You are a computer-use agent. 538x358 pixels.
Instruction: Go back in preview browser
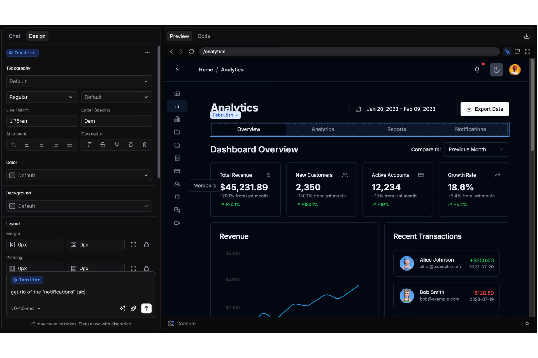point(172,52)
